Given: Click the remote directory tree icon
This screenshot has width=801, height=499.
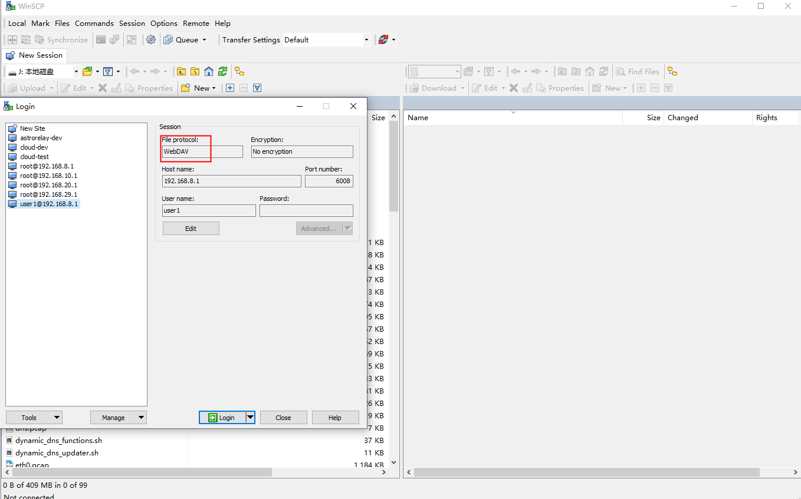Looking at the screenshot, I should tap(672, 71).
